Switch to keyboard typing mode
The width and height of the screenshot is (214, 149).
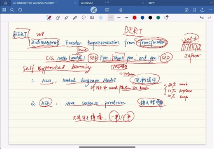[x=107, y=10]
